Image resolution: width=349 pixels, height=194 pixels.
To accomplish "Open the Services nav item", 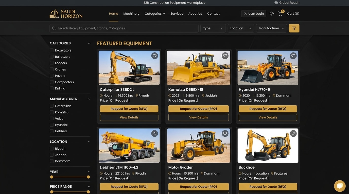I will tap(177, 14).
